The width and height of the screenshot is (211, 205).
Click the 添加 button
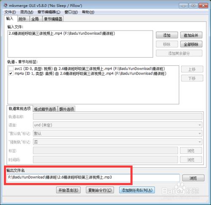167,35
